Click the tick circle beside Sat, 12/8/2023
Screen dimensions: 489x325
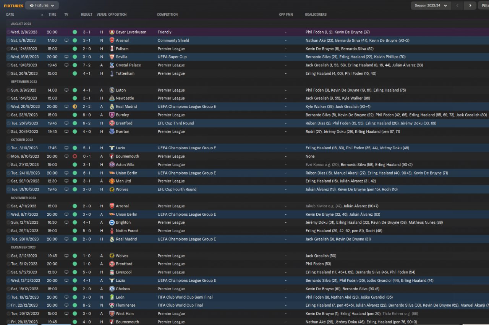(8, 49)
